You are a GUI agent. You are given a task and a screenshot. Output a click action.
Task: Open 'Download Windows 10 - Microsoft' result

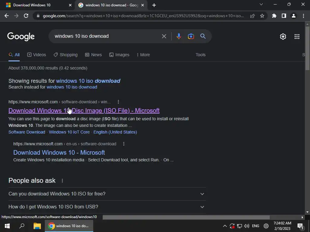(x=59, y=153)
